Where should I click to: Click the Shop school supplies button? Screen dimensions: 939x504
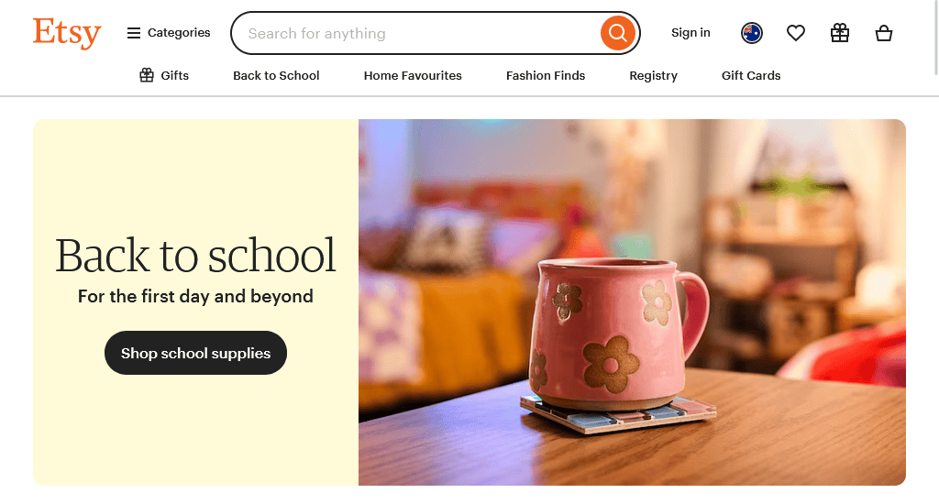click(196, 353)
